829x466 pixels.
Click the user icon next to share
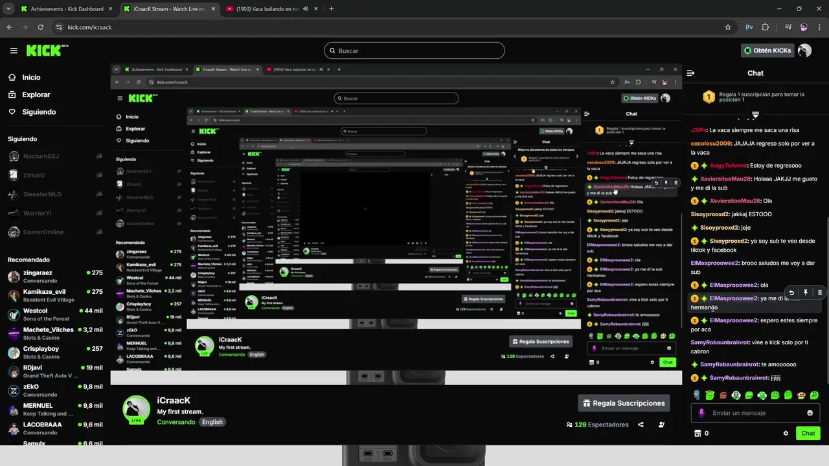pyautogui.click(x=661, y=425)
